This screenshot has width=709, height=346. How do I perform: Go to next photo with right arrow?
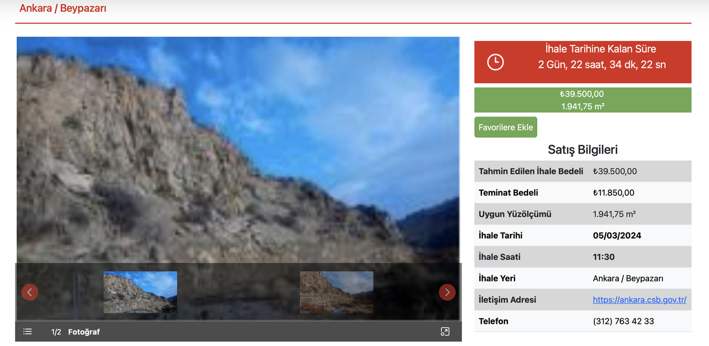coord(447,292)
